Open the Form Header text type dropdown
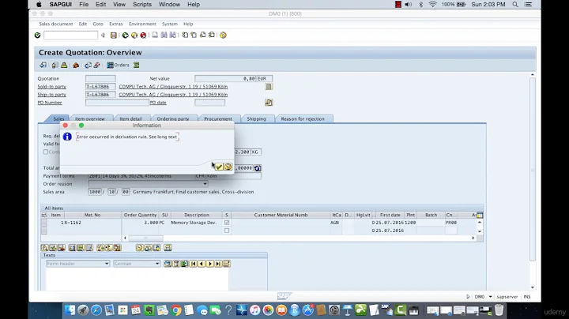This screenshot has height=319, width=569. pos(107,264)
